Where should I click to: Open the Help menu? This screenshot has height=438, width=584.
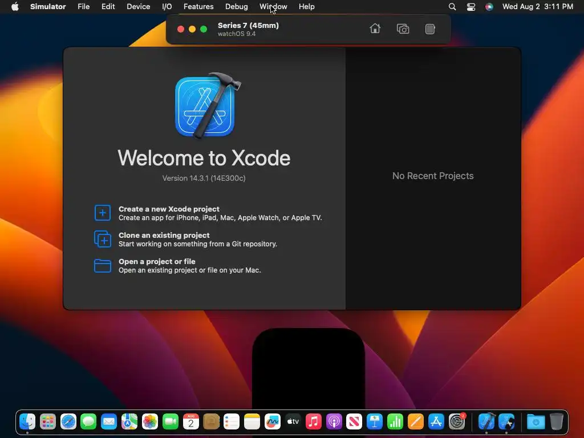tap(306, 7)
